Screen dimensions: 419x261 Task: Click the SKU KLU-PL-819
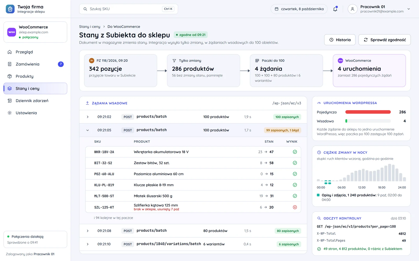coord(104,185)
